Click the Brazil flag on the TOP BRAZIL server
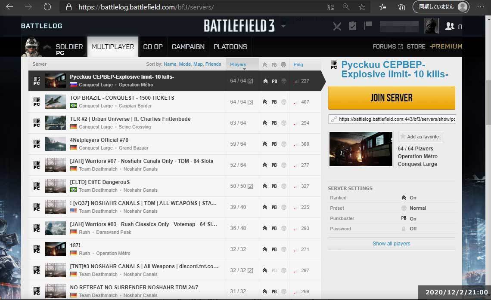The height and width of the screenshot is (300, 491). [x=74, y=106]
